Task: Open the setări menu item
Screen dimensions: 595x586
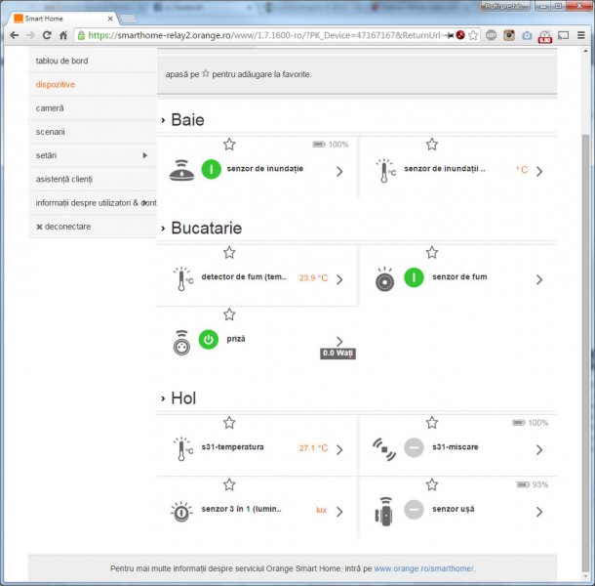Action: pyautogui.click(x=47, y=155)
